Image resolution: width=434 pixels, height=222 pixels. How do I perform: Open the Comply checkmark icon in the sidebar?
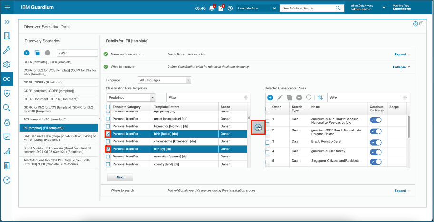tap(7, 137)
